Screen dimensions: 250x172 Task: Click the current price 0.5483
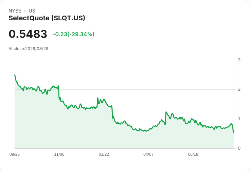coord(28,34)
